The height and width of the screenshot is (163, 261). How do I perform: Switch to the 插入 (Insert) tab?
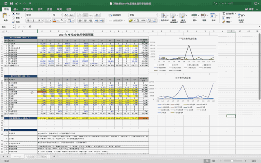tap(16, 9)
